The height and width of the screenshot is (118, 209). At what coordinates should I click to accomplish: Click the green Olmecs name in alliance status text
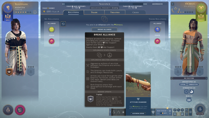118,25
